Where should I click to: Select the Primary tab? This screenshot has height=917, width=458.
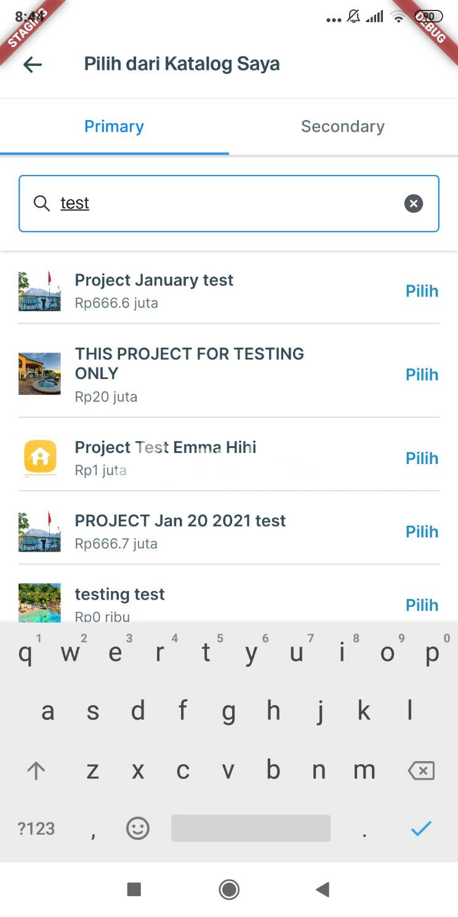click(114, 126)
